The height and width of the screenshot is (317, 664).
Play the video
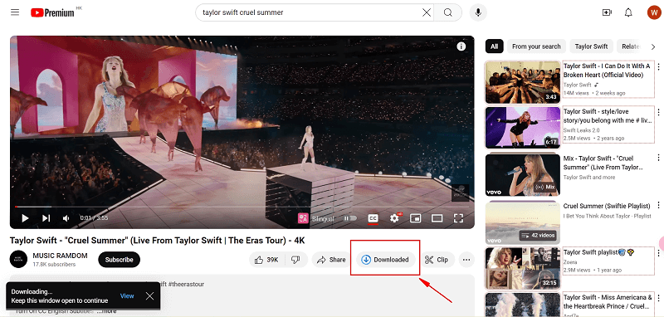click(25, 218)
